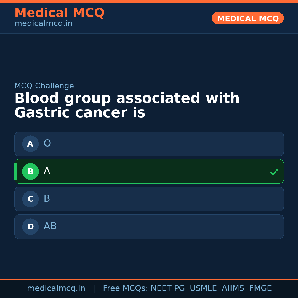Image resolution: width=298 pixels, height=298 pixels.
Task: Open the medicalmcq.in link in header
Action: point(43,23)
